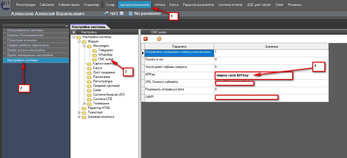Image resolution: width=347 pixels, height=158 pixels.
Task: Open the chat computer icon beside ЧАТ
Action: coord(106,13)
